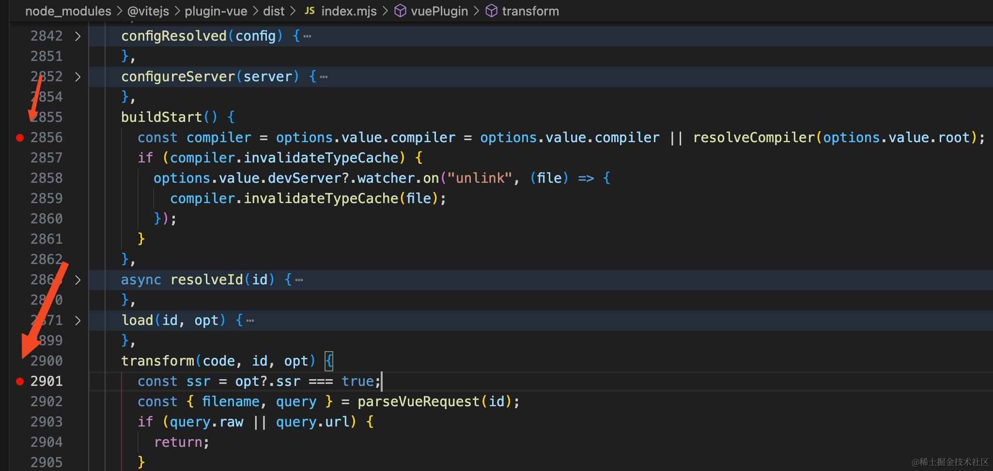
Task: Click the cube symbol icon beside vuePlugin
Action: tap(401, 11)
